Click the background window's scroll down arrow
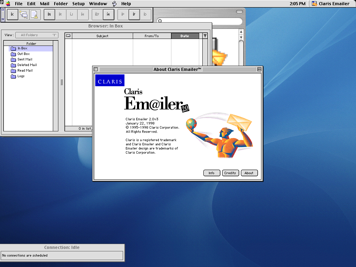The width and height of the screenshot is (356, 267). tap(241, 37)
